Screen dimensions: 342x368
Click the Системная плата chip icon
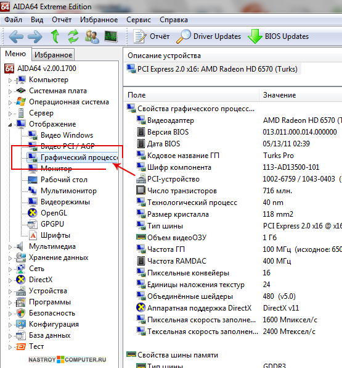[x=21, y=90]
